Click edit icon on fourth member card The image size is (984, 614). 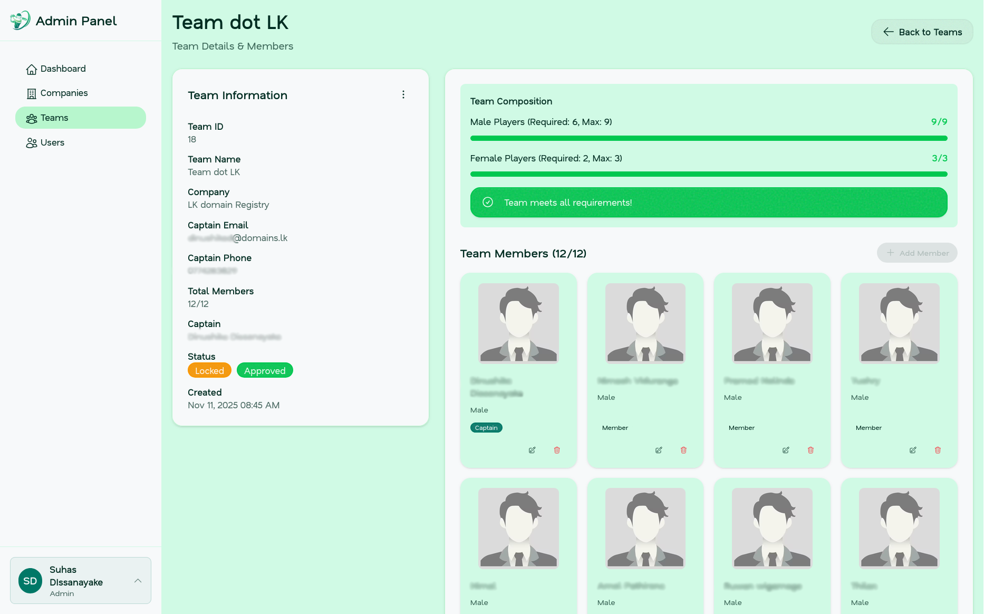913,450
